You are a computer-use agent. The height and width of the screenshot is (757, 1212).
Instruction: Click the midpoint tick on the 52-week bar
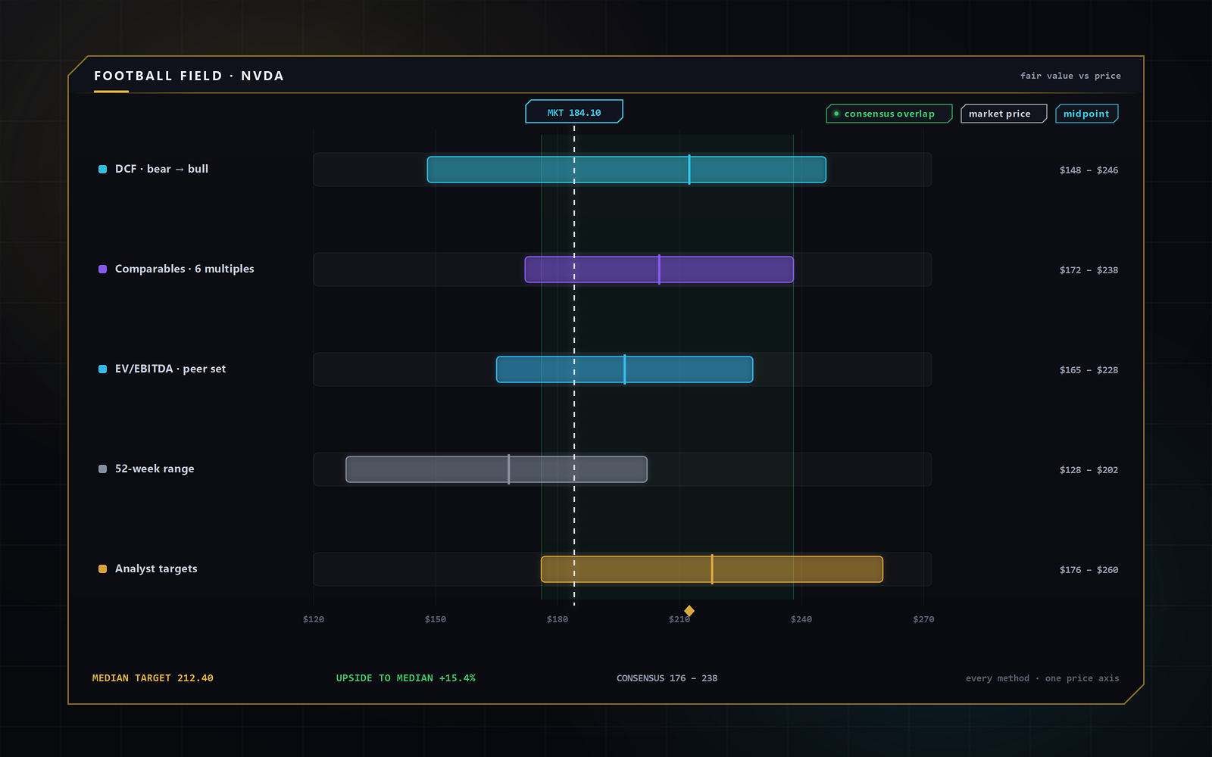[509, 469]
